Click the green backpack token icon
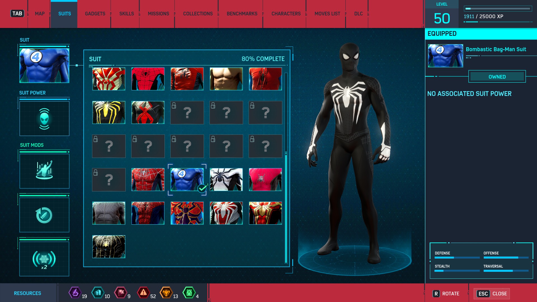Image resolution: width=537 pixels, height=302 pixels. point(189,293)
